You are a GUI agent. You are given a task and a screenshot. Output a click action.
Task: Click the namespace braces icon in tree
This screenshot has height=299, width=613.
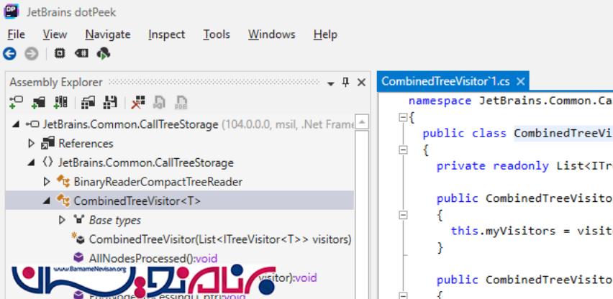coord(47,162)
